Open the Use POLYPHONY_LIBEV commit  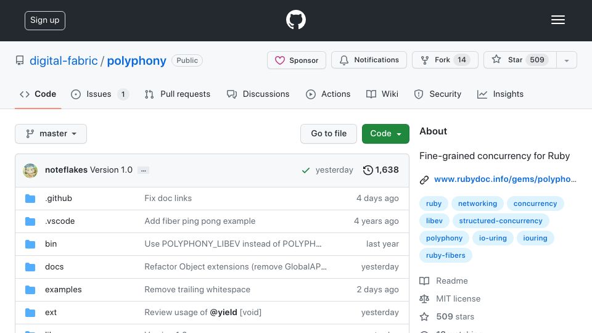point(233,244)
